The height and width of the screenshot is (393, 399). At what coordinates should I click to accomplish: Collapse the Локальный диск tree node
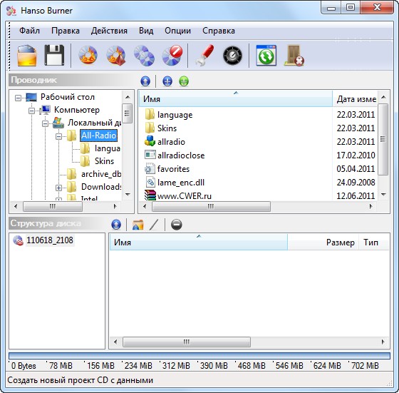(45, 124)
